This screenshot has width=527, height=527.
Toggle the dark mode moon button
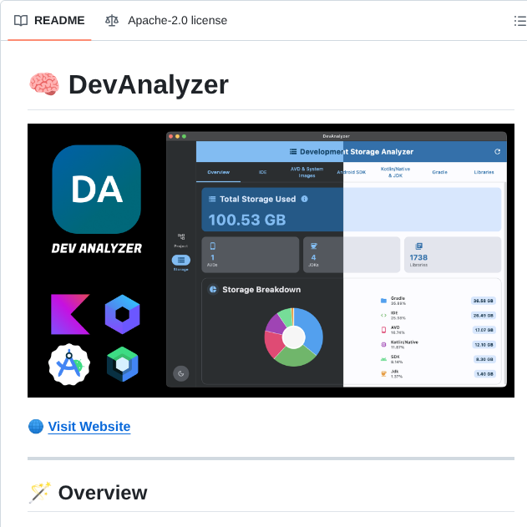pos(181,373)
